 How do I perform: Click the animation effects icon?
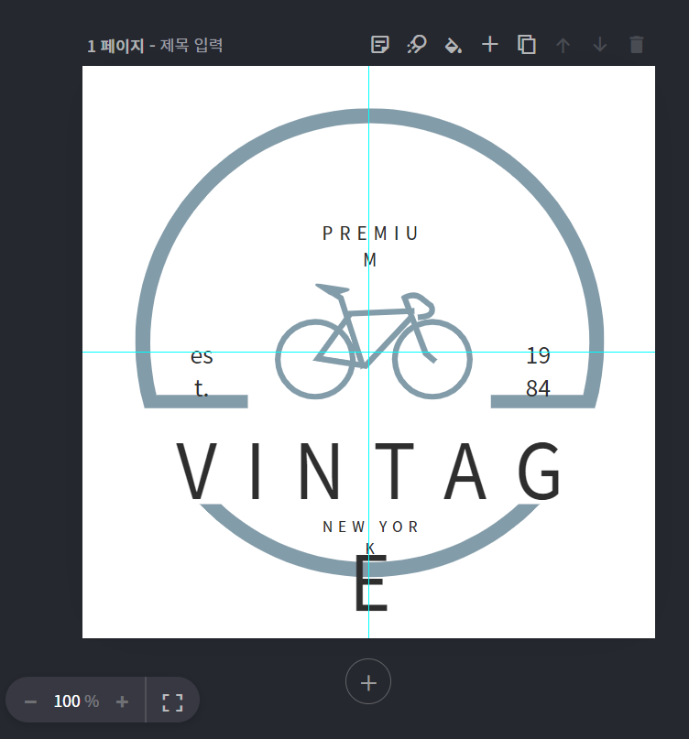[416, 45]
